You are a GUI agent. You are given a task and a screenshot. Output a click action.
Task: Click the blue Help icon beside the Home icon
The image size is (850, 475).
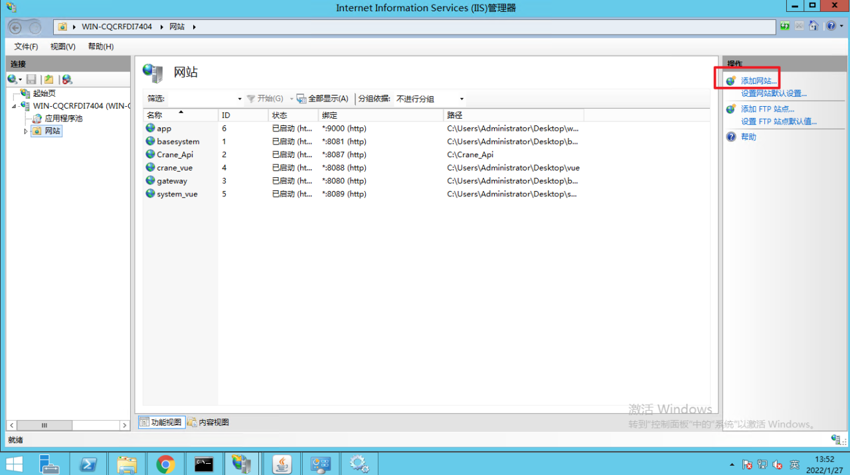[x=830, y=27]
